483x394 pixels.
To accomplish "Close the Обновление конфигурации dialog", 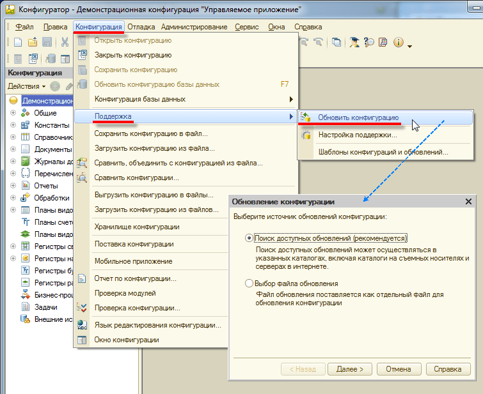I will [x=468, y=201].
